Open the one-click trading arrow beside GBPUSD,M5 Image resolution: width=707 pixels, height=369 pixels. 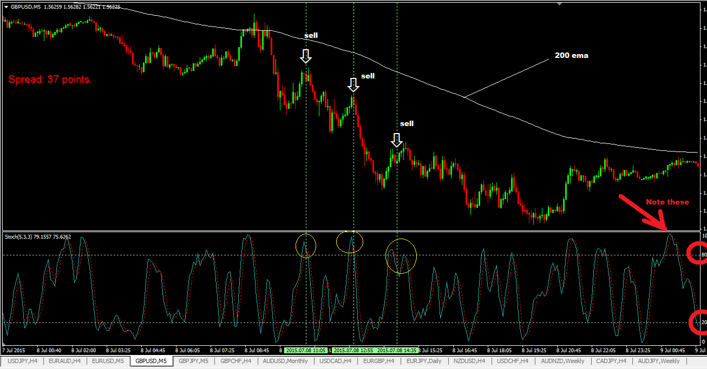[x=6, y=6]
